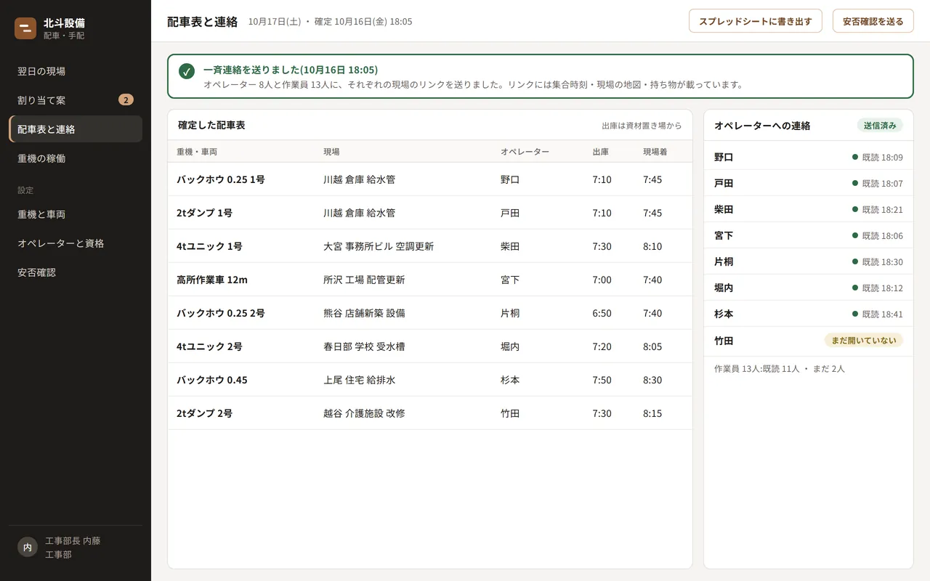Click 既読 18:07 status for 戸田
The width and height of the screenshot is (930, 581).
(878, 183)
